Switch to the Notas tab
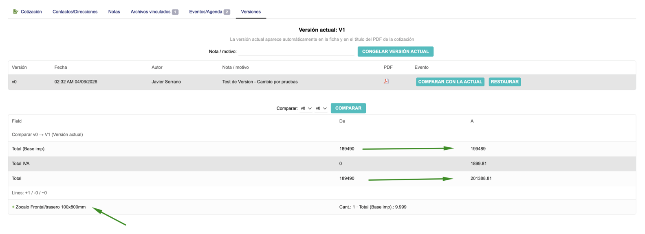 click(114, 12)
